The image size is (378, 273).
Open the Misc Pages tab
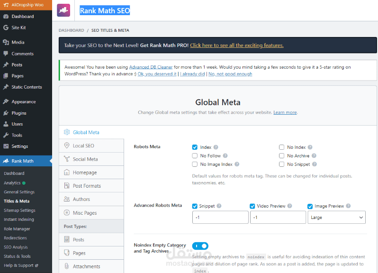pos(91,213)
